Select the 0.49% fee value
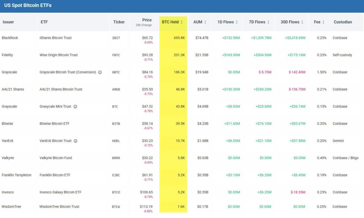Viewport: 364px width, 218px height. pyautogui.click(x=321, y=158)
